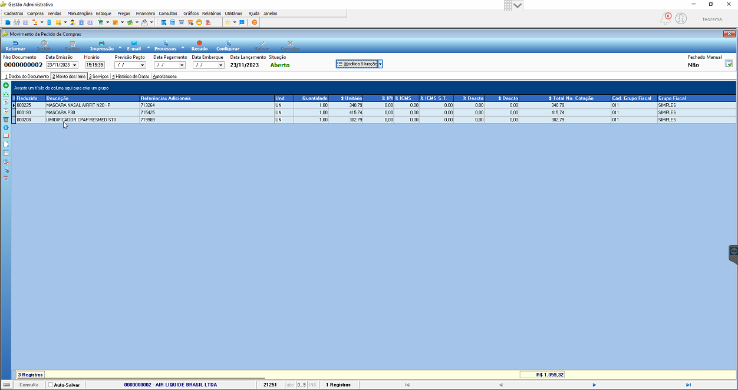Open the Financeiro menu
This screenshot has width=738, height=390.
146,13
